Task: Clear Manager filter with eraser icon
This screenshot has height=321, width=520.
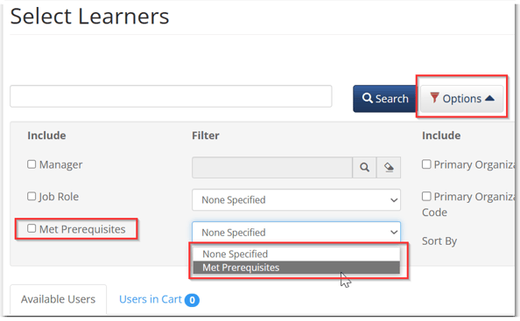Action: coord(389,167)
